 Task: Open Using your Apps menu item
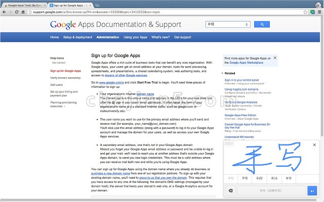[x=135, y=37]
